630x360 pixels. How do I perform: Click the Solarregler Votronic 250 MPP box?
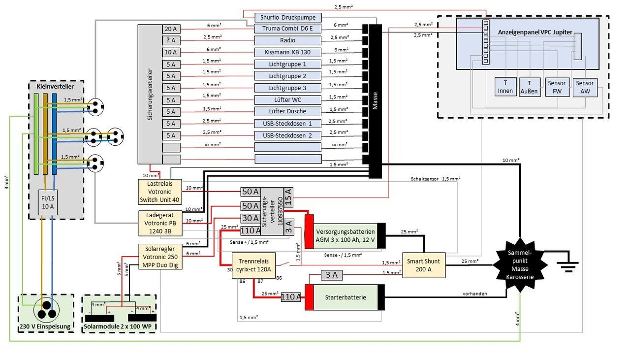[x=160, y=257]
